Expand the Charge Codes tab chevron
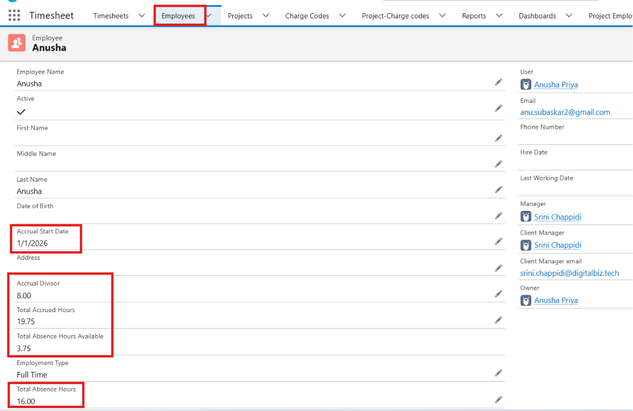 342,16
